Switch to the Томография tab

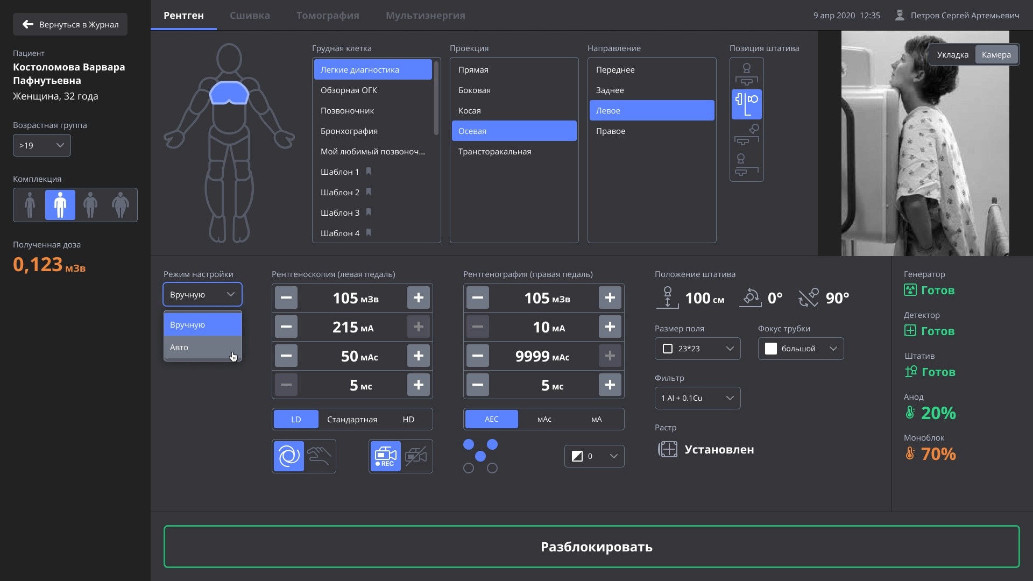[x=327, y=16]
